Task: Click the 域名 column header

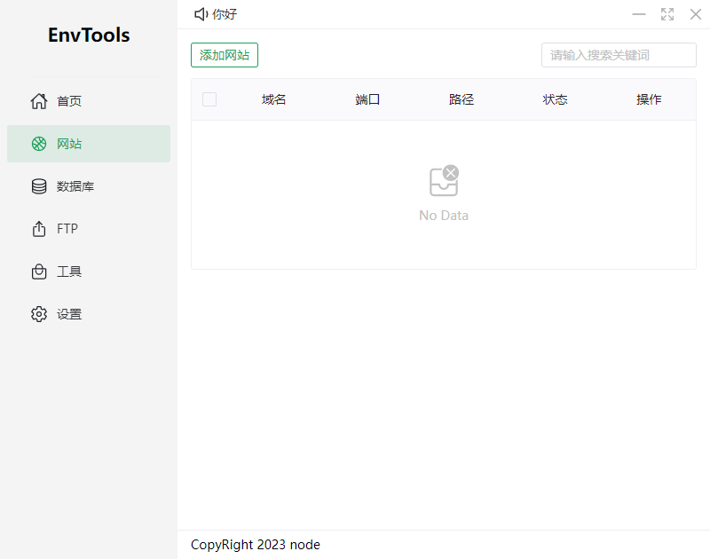Action: coord(274,99)
